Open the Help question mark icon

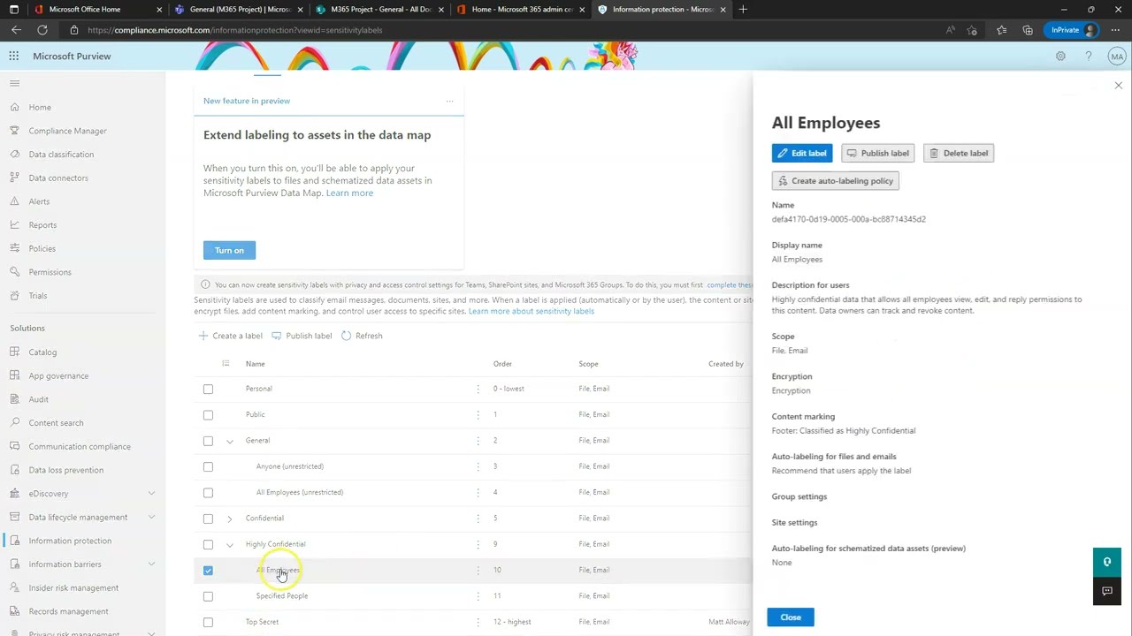(x=1089, y=56)
